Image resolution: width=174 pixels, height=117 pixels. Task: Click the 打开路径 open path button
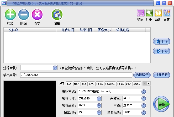[x=162, y=75]
